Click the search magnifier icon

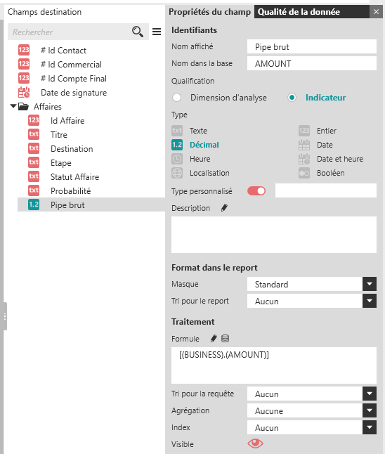tap(138, 32)
